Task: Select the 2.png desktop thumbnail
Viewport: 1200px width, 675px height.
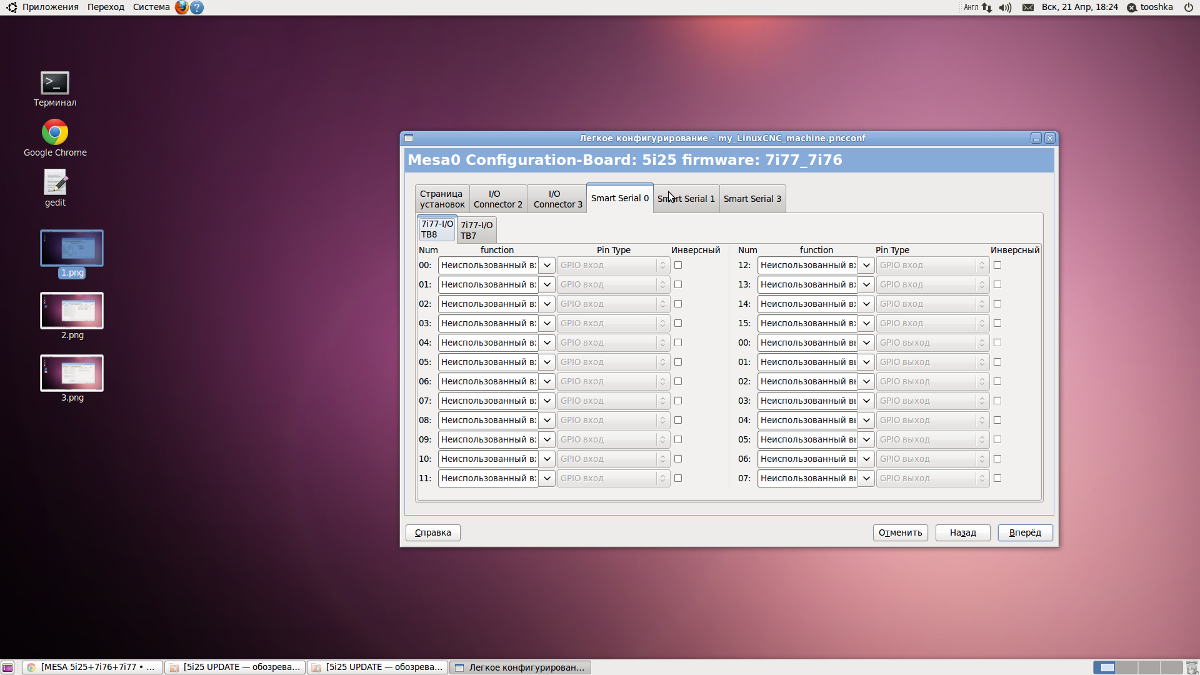Action: point(72,311)
